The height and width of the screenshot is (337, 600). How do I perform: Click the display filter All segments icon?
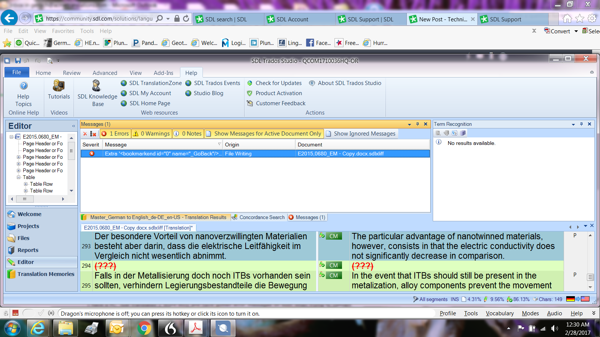pyautogui.click(x=415, y=299)
